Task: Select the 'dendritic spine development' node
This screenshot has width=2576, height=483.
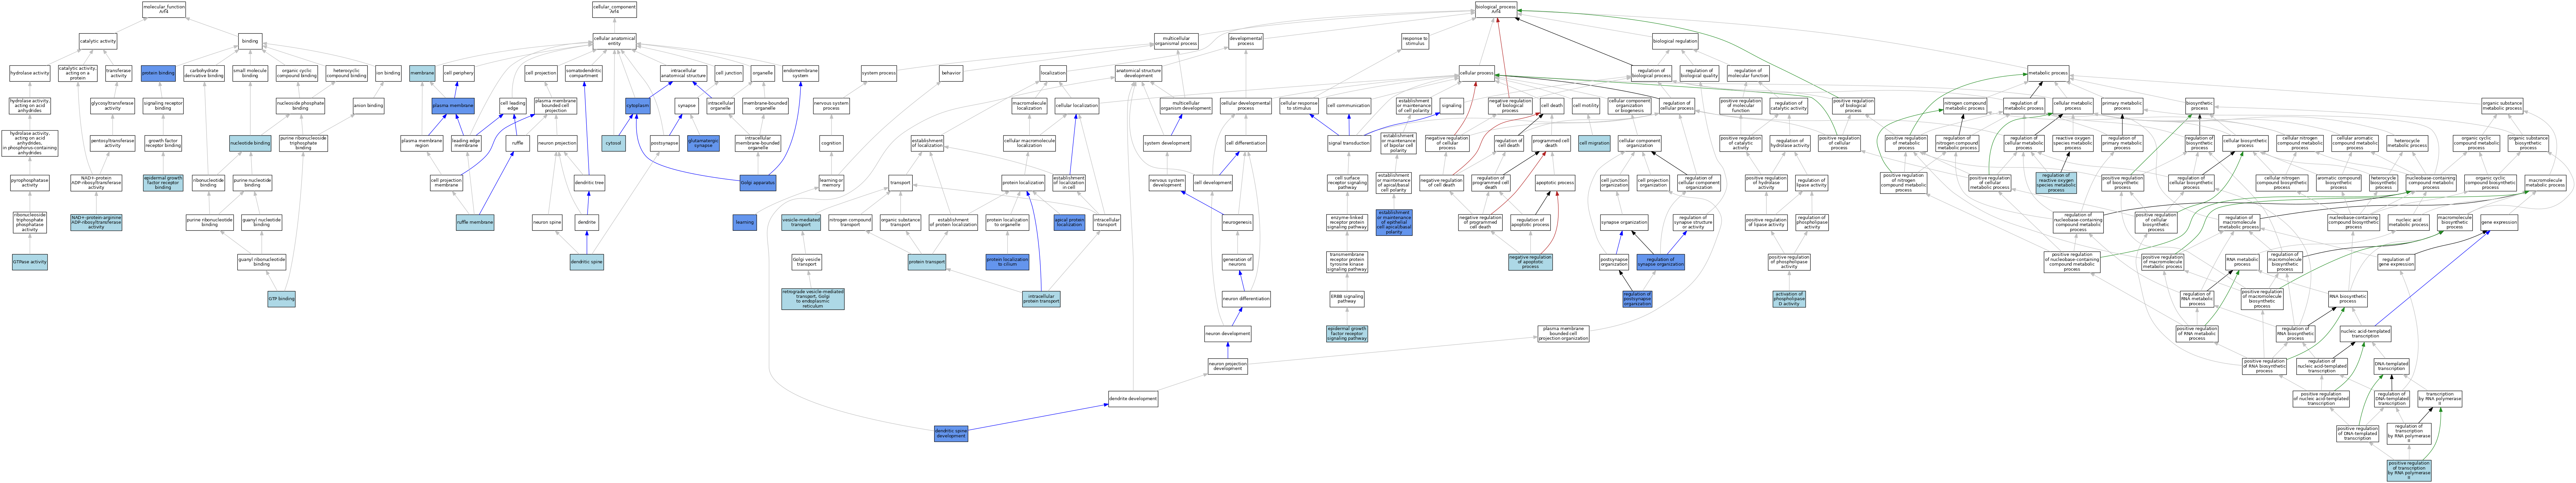Action: [x=951, y=433]
